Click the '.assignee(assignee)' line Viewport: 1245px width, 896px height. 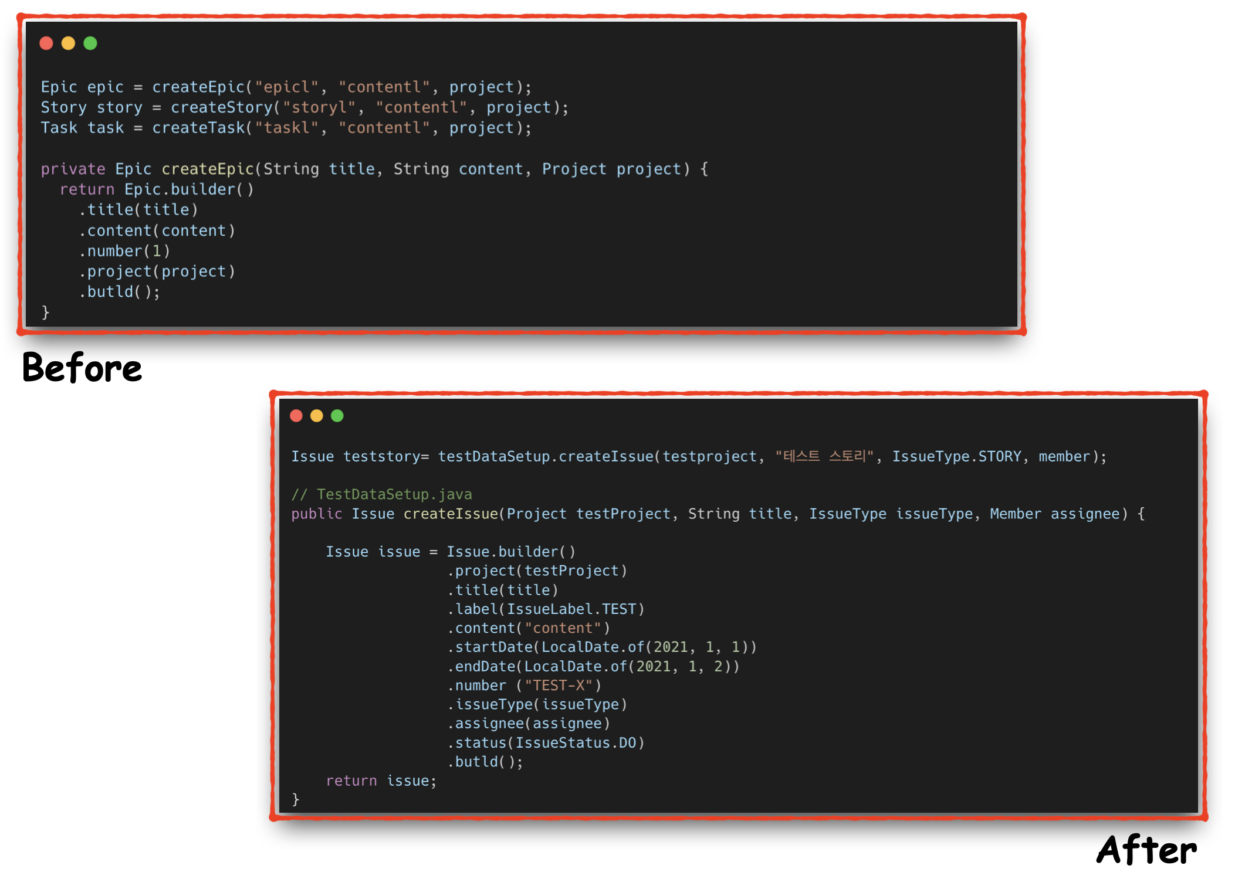(x=529, y=724)
